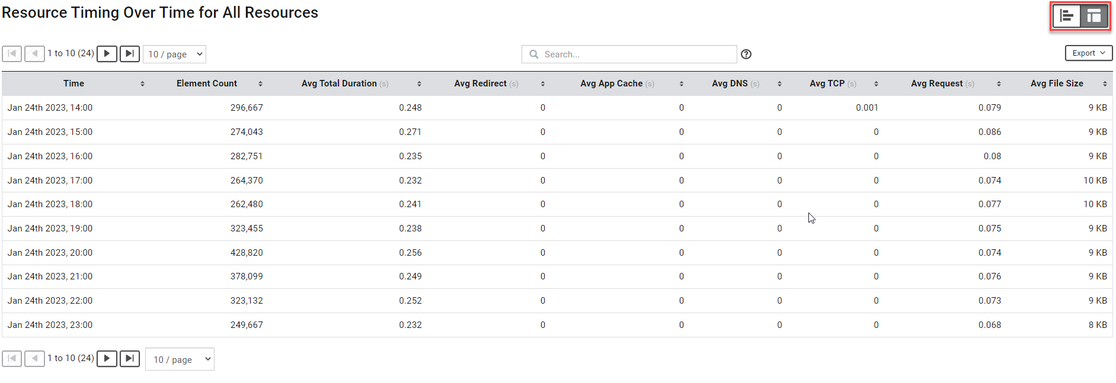Click avg total duration value 0.241
This screenshot has height=383, width=1116.
tap(410, 204)
